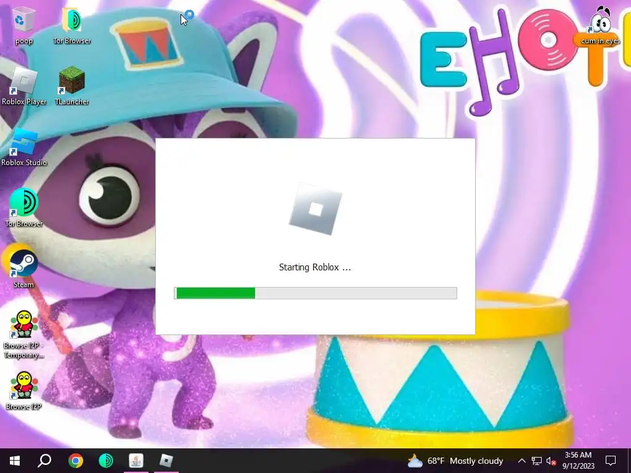Image resolution: width=631 pixels, height=473 pixels.
Task: Open the notification Action Center
Action: coord(611,461)
